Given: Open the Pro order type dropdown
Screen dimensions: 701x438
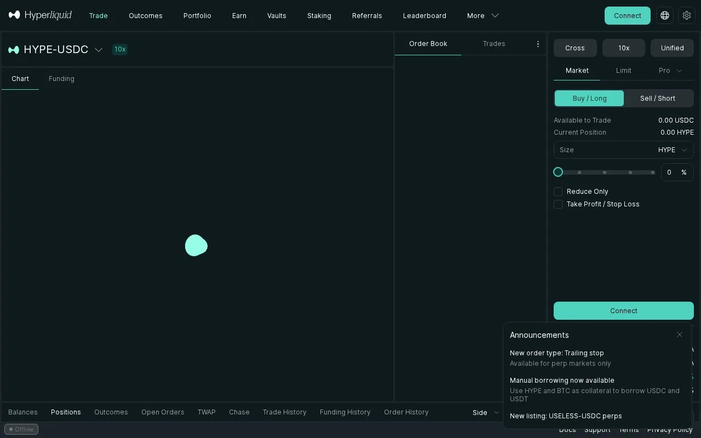Looking at the screenshot, I should pyautogui.click(x=670, y=71).
